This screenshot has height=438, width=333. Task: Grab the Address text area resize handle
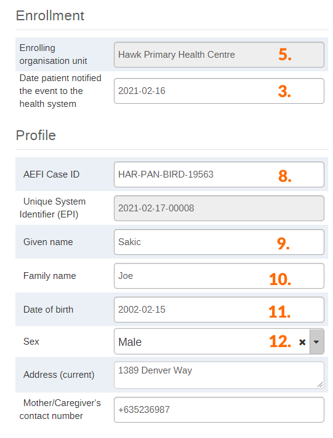[320, 385]
